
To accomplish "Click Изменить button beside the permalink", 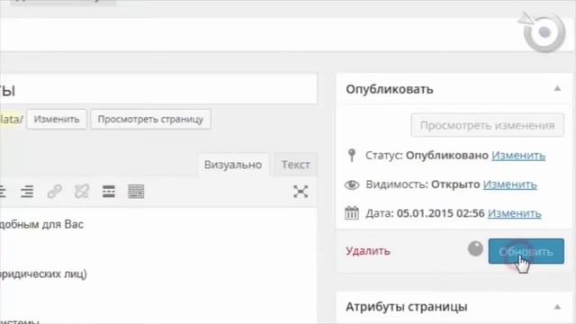I will (57, 119).
